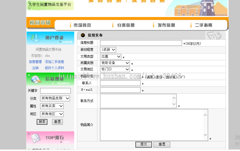The image size is (240, 151).
Task: Click the username text zhu
Action: (x=47, y=56)
